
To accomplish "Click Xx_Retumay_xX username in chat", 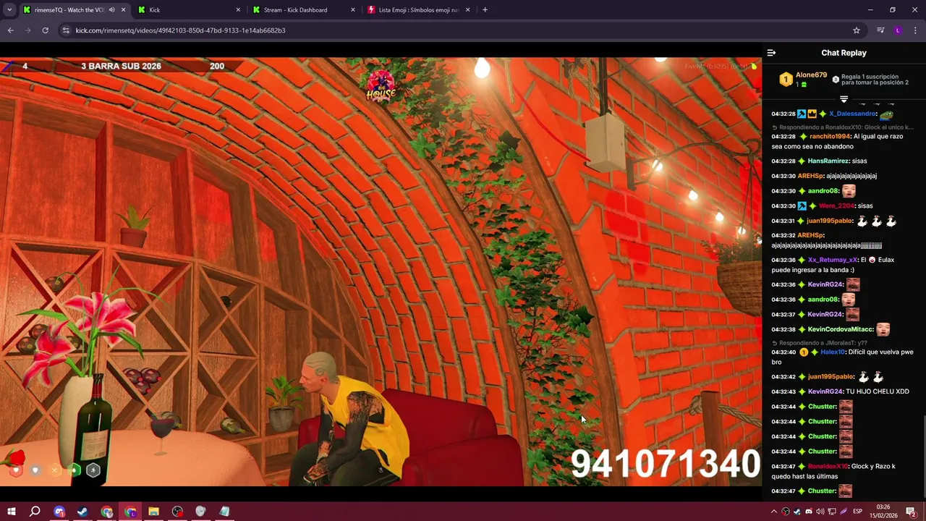I will click(x=833, y=260).
